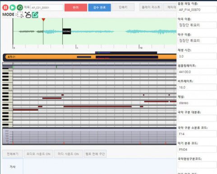Click the empty 국악 구분 대분류 field
217x174 pixels.
pyautogui.click(x=197, y=118)
